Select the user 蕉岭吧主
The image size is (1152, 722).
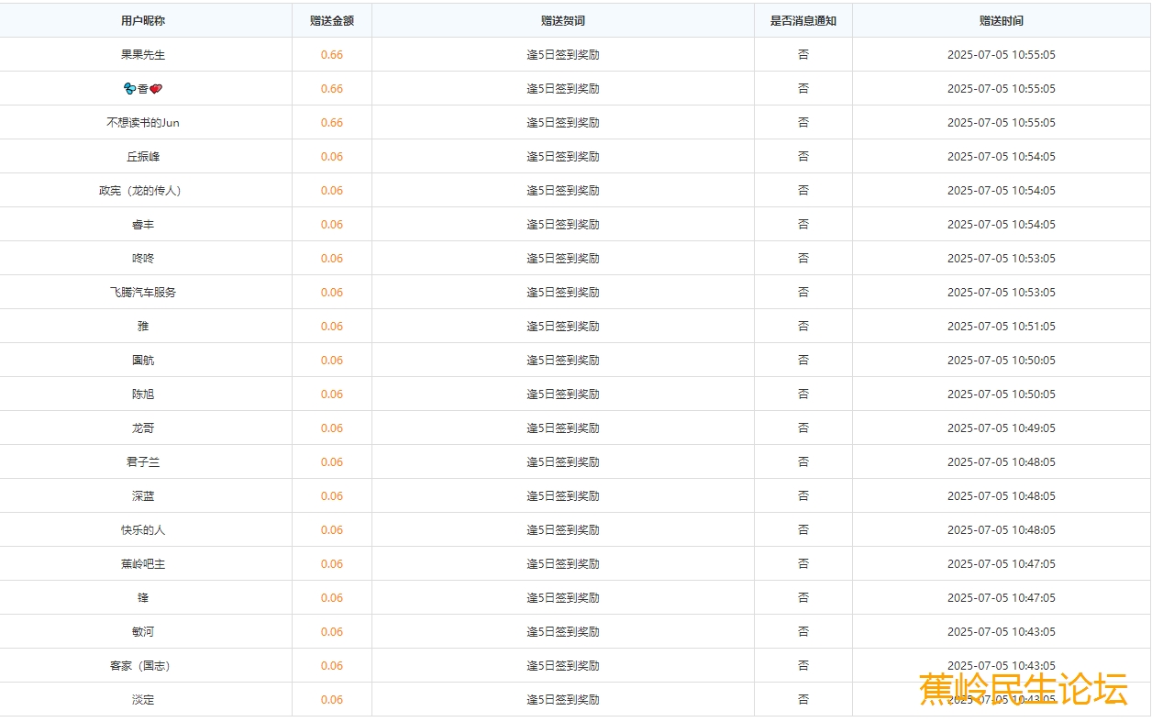pyautogui.click(x=143, y=564)
